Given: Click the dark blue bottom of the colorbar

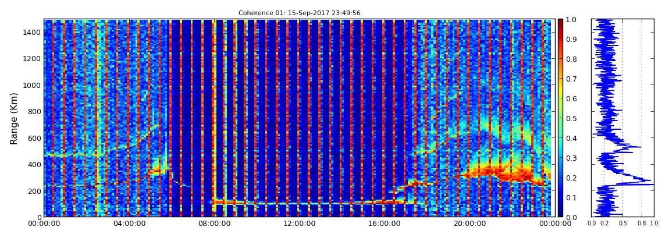Looking at the screenshot, I should [560, 213].
